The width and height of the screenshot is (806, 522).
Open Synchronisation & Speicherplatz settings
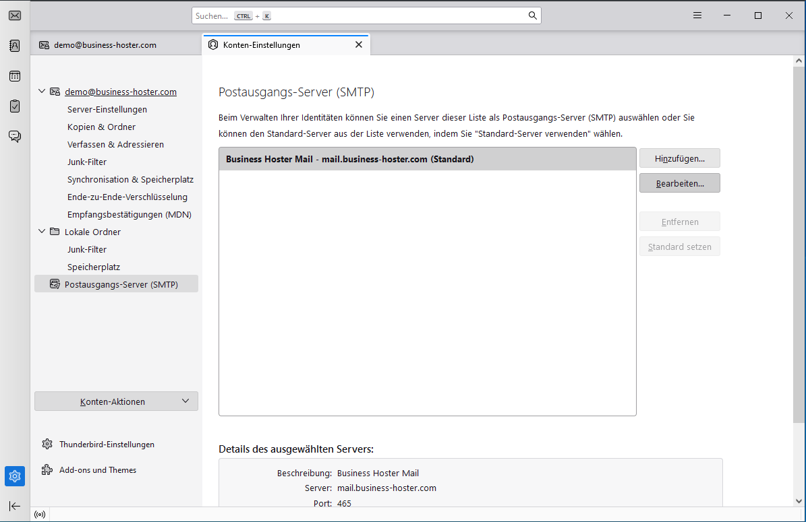tap(131, 179)
